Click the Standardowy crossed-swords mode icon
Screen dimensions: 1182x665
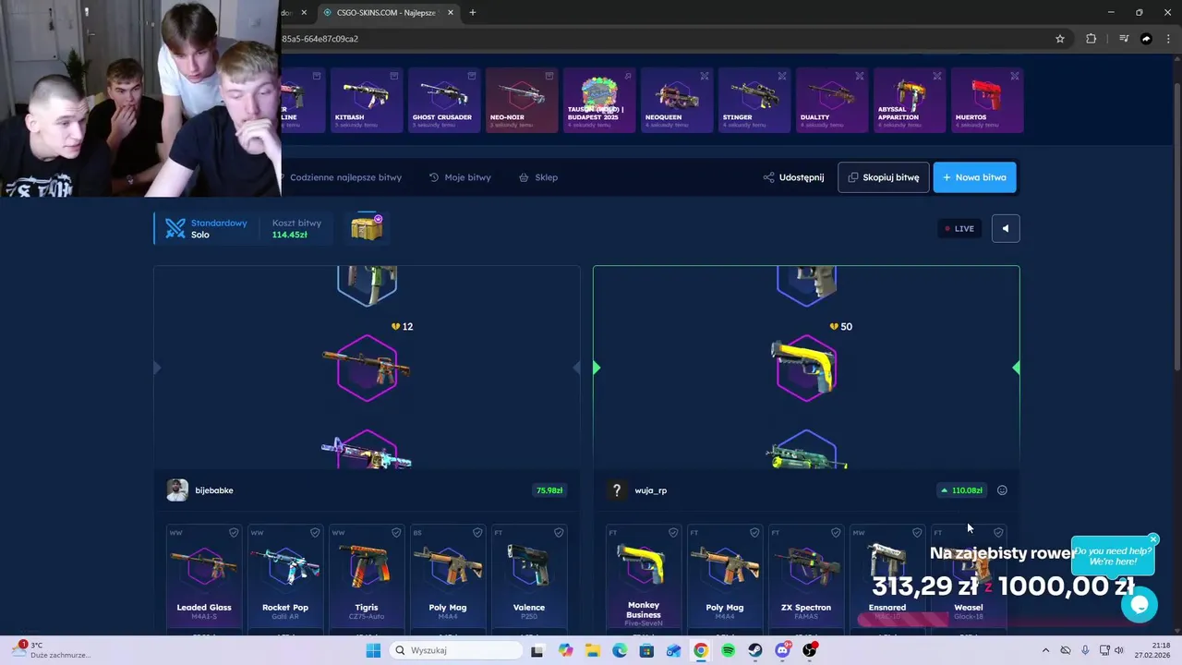coord(175,228)
